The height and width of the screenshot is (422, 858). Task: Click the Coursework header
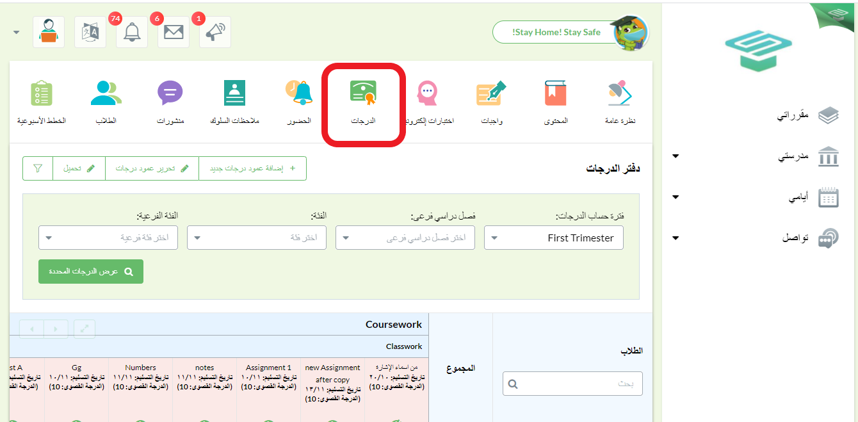click(x=394, y=325)
